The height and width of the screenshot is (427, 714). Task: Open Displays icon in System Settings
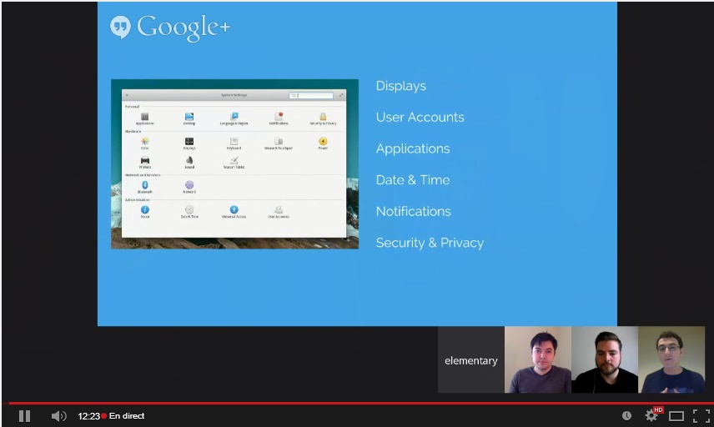(189, 143)
